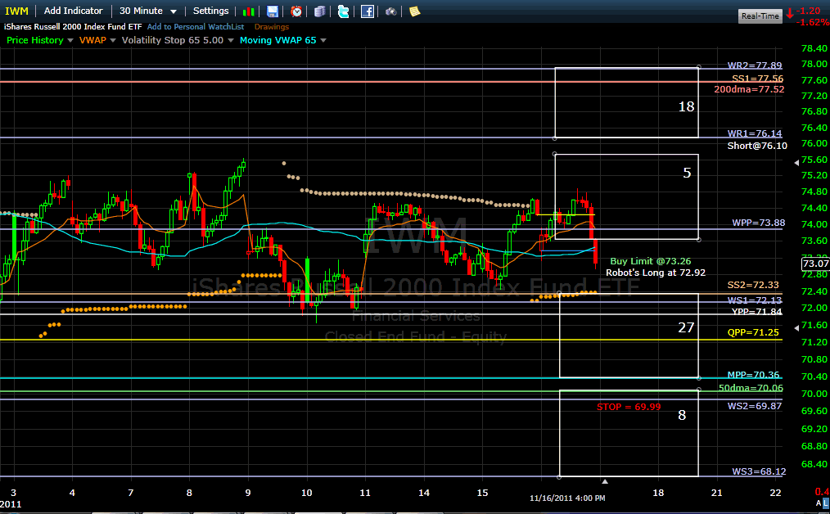Viewport: 830px width, 514px height.
Task: Expand the VWAP indicator menu
Action: [x=113, y=40]
